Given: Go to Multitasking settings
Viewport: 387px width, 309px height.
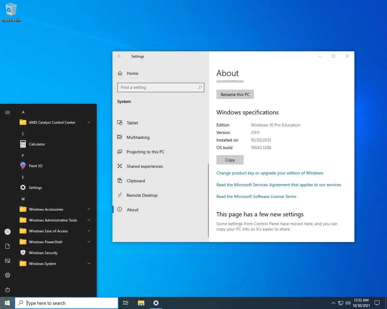Looking at the screenshot, I should click(x=138, y=137).
